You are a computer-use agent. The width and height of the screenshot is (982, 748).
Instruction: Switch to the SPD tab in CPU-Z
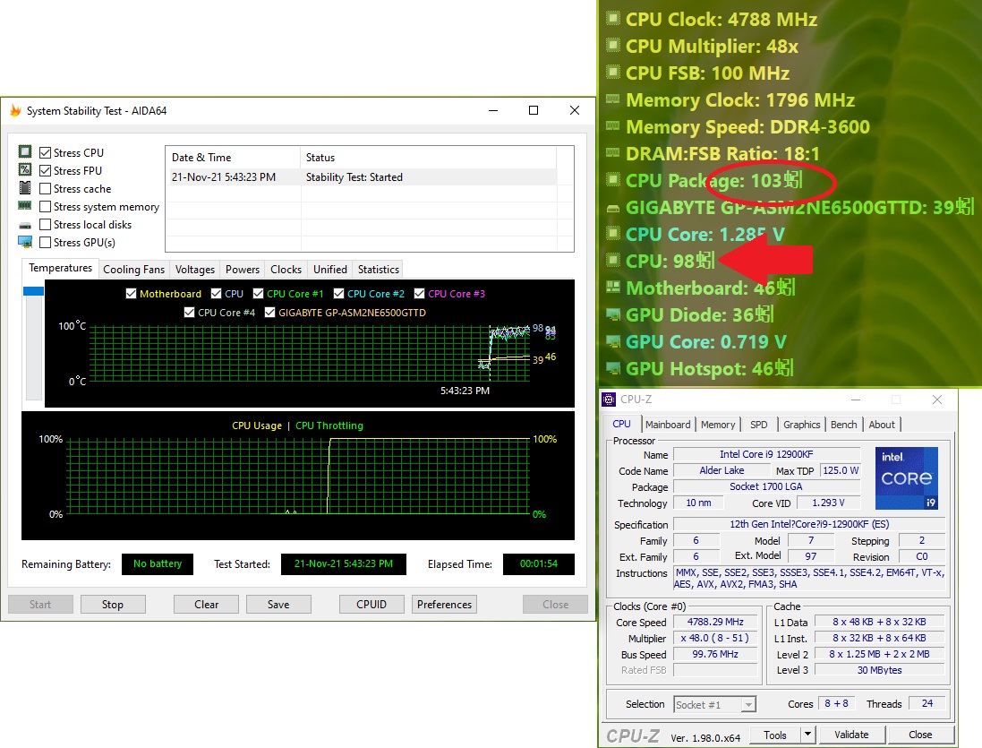click(758, 425)
